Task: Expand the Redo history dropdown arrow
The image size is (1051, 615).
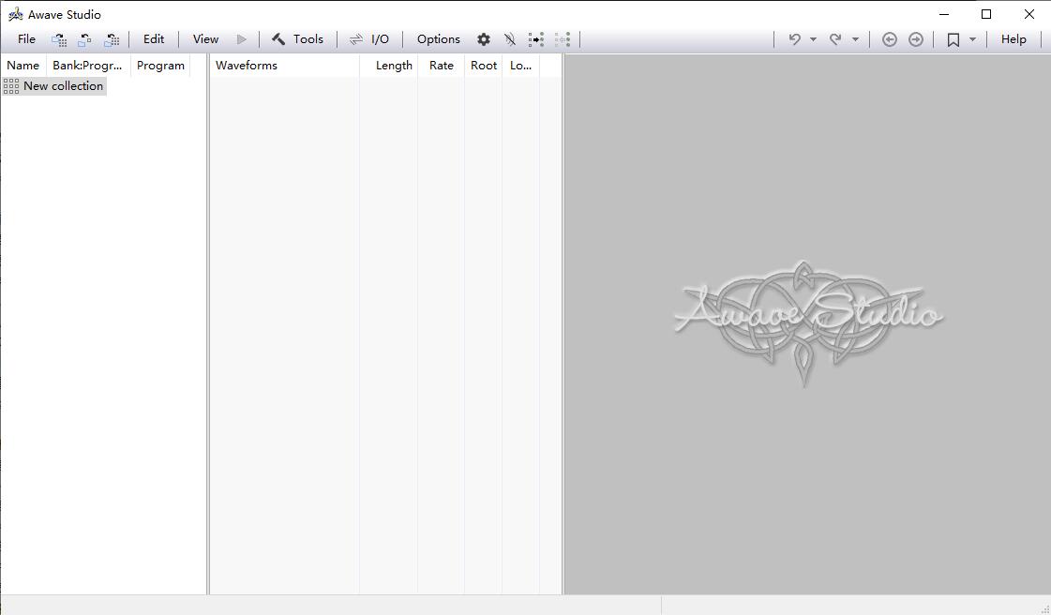Action: pyautogui.click(x=855, y=39)
